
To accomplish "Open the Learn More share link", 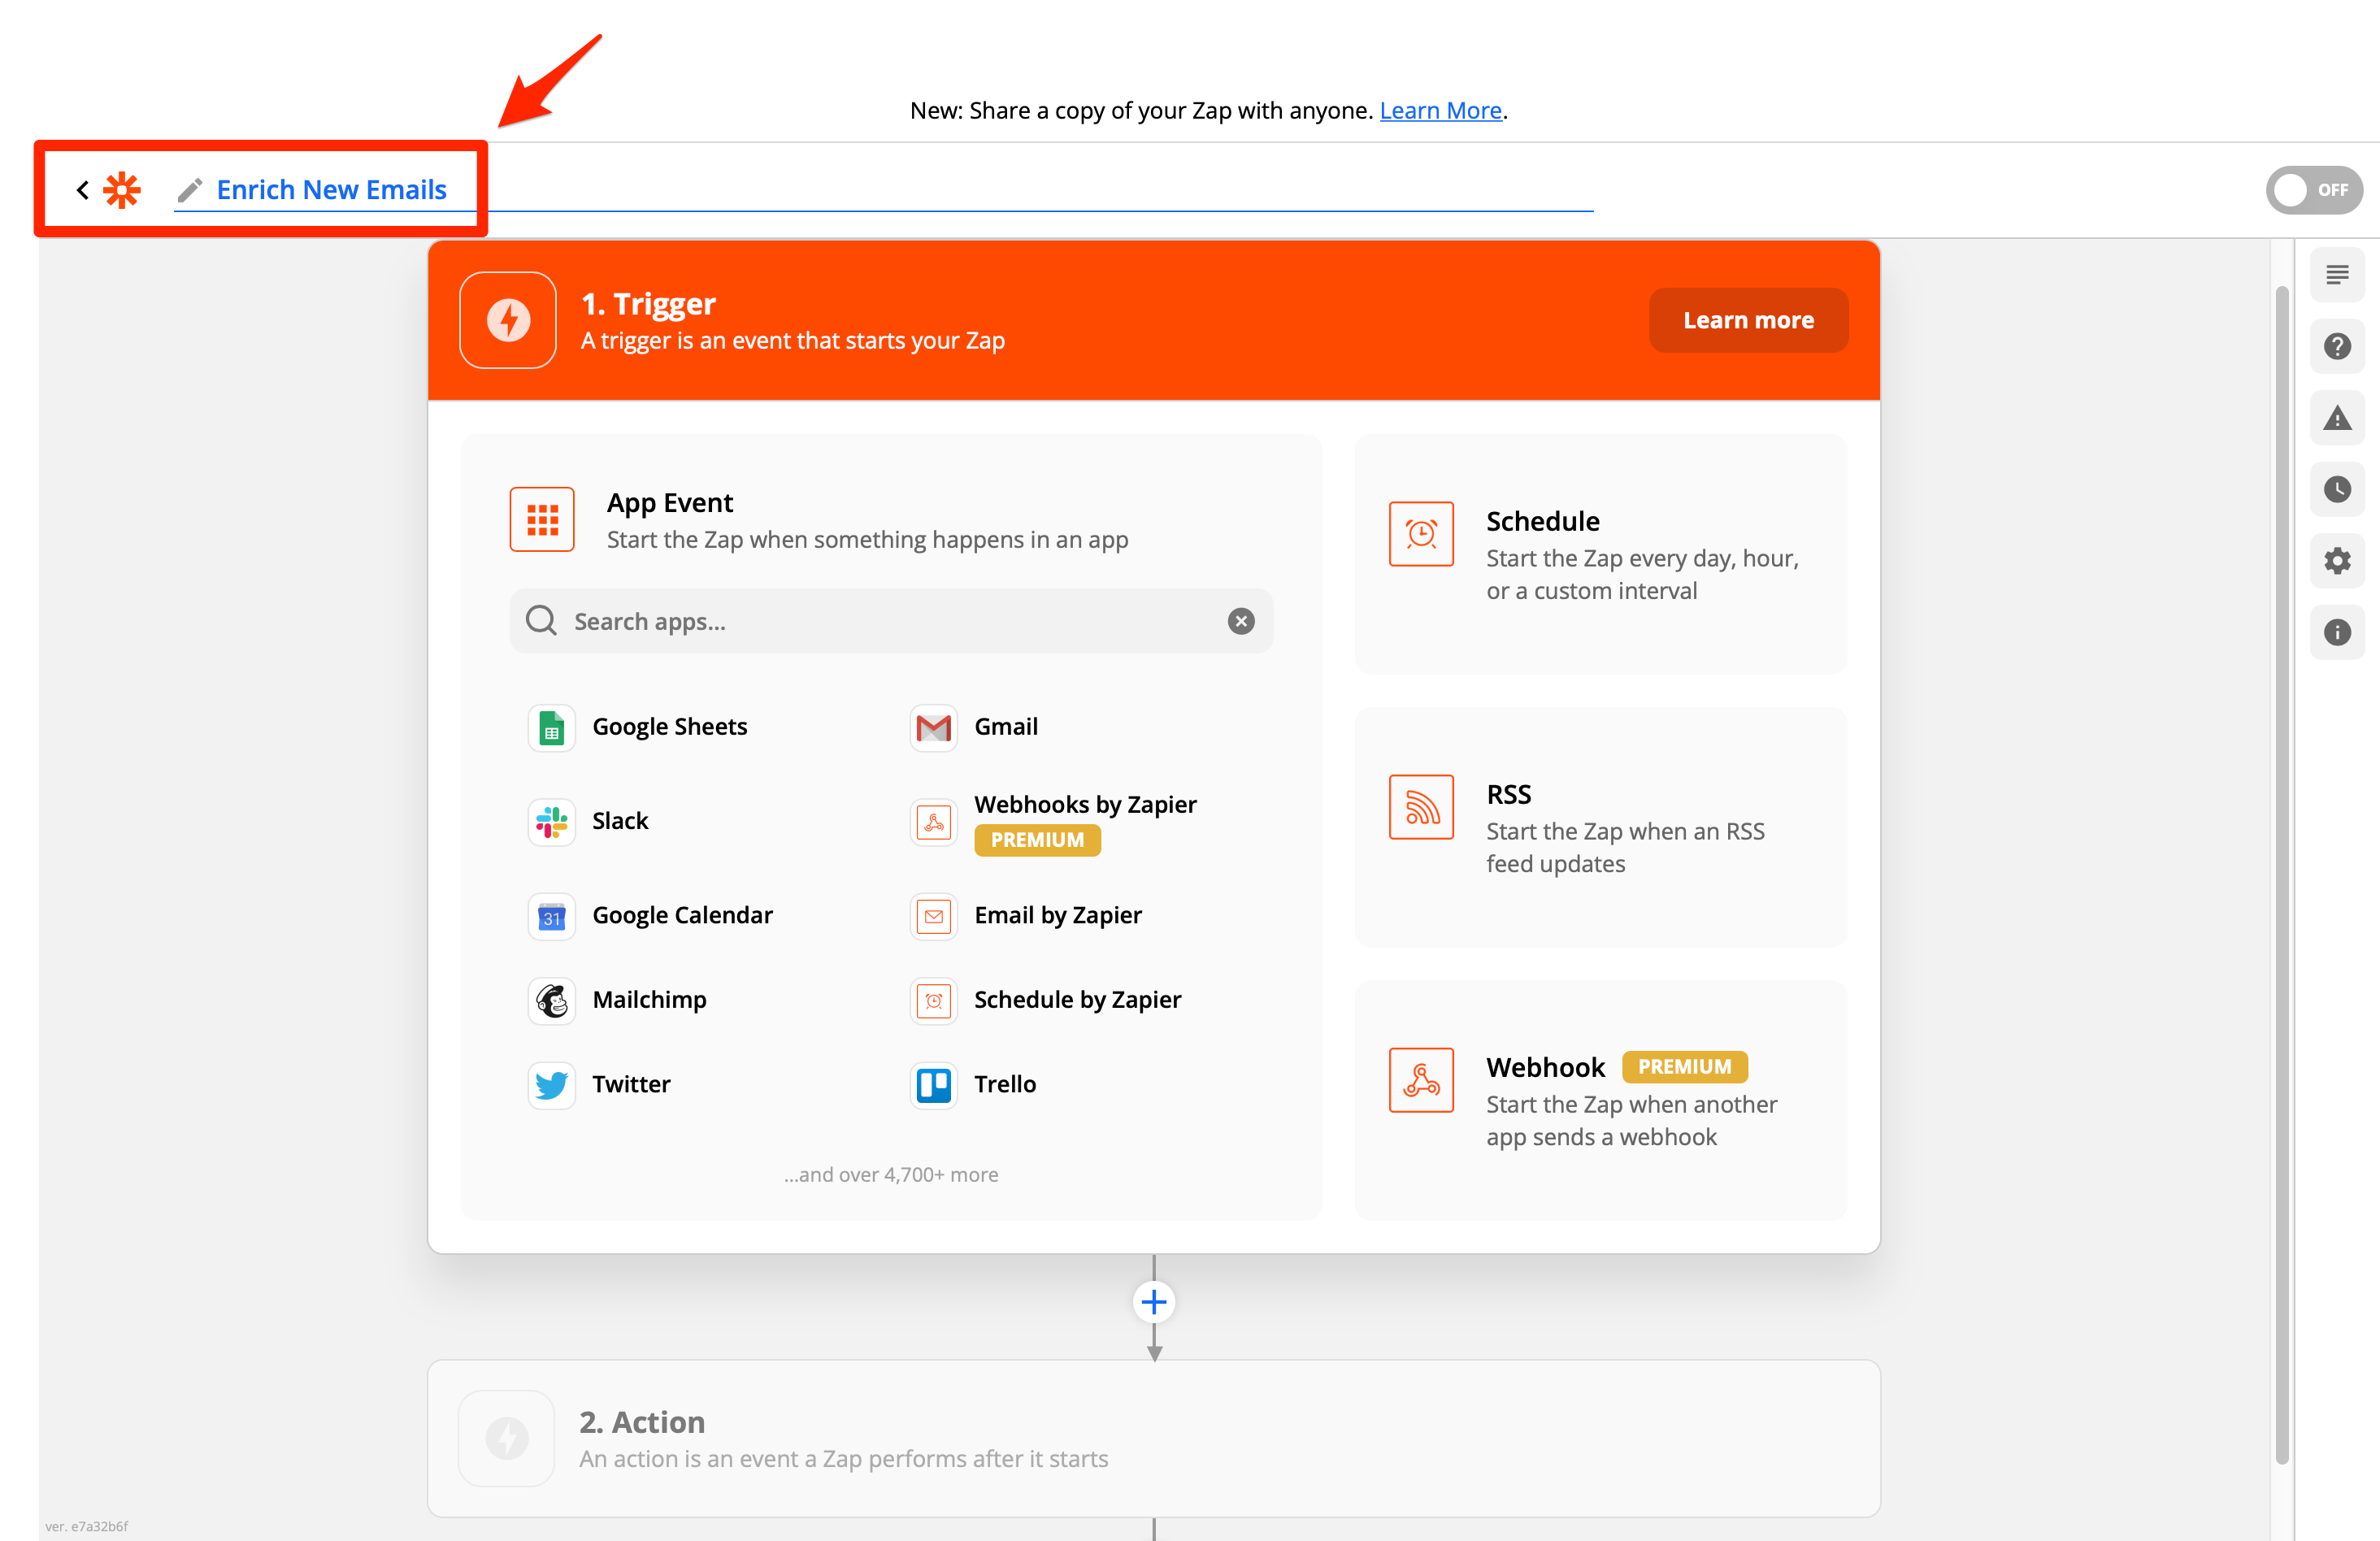I will tap(1440, 110).
